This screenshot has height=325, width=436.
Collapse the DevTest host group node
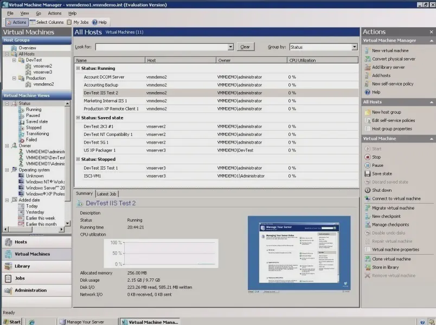click(14, 60)
